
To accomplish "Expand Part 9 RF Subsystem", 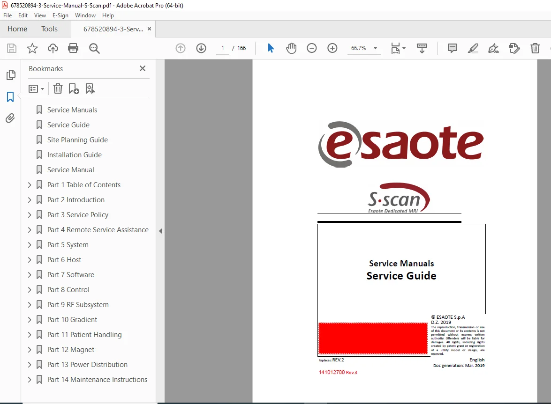I will (x=30, y=305).
